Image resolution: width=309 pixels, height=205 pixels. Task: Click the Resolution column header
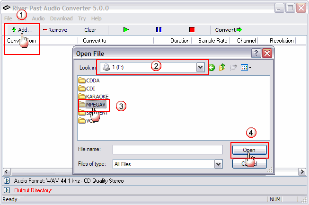coord(277,41)
